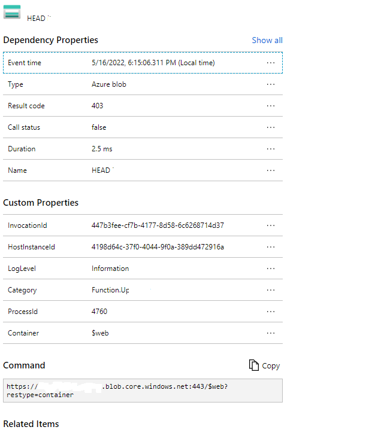Open ellipsis menu for ProcessId row
Viewport: 366px width, 436px height.
pyautogui.click(x=271, y=312)
